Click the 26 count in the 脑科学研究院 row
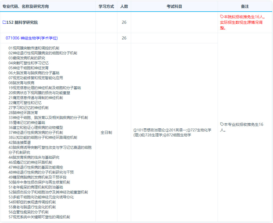273x223 pixels. click(124, 22)
